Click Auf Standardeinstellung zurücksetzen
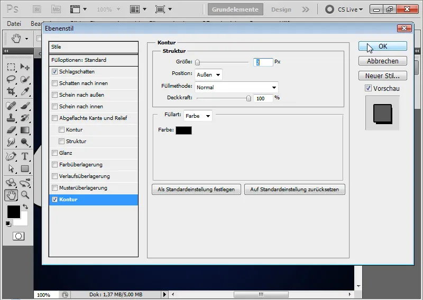Image resolution: width=423 pixels, height=300 pixels. coord(295,190)
